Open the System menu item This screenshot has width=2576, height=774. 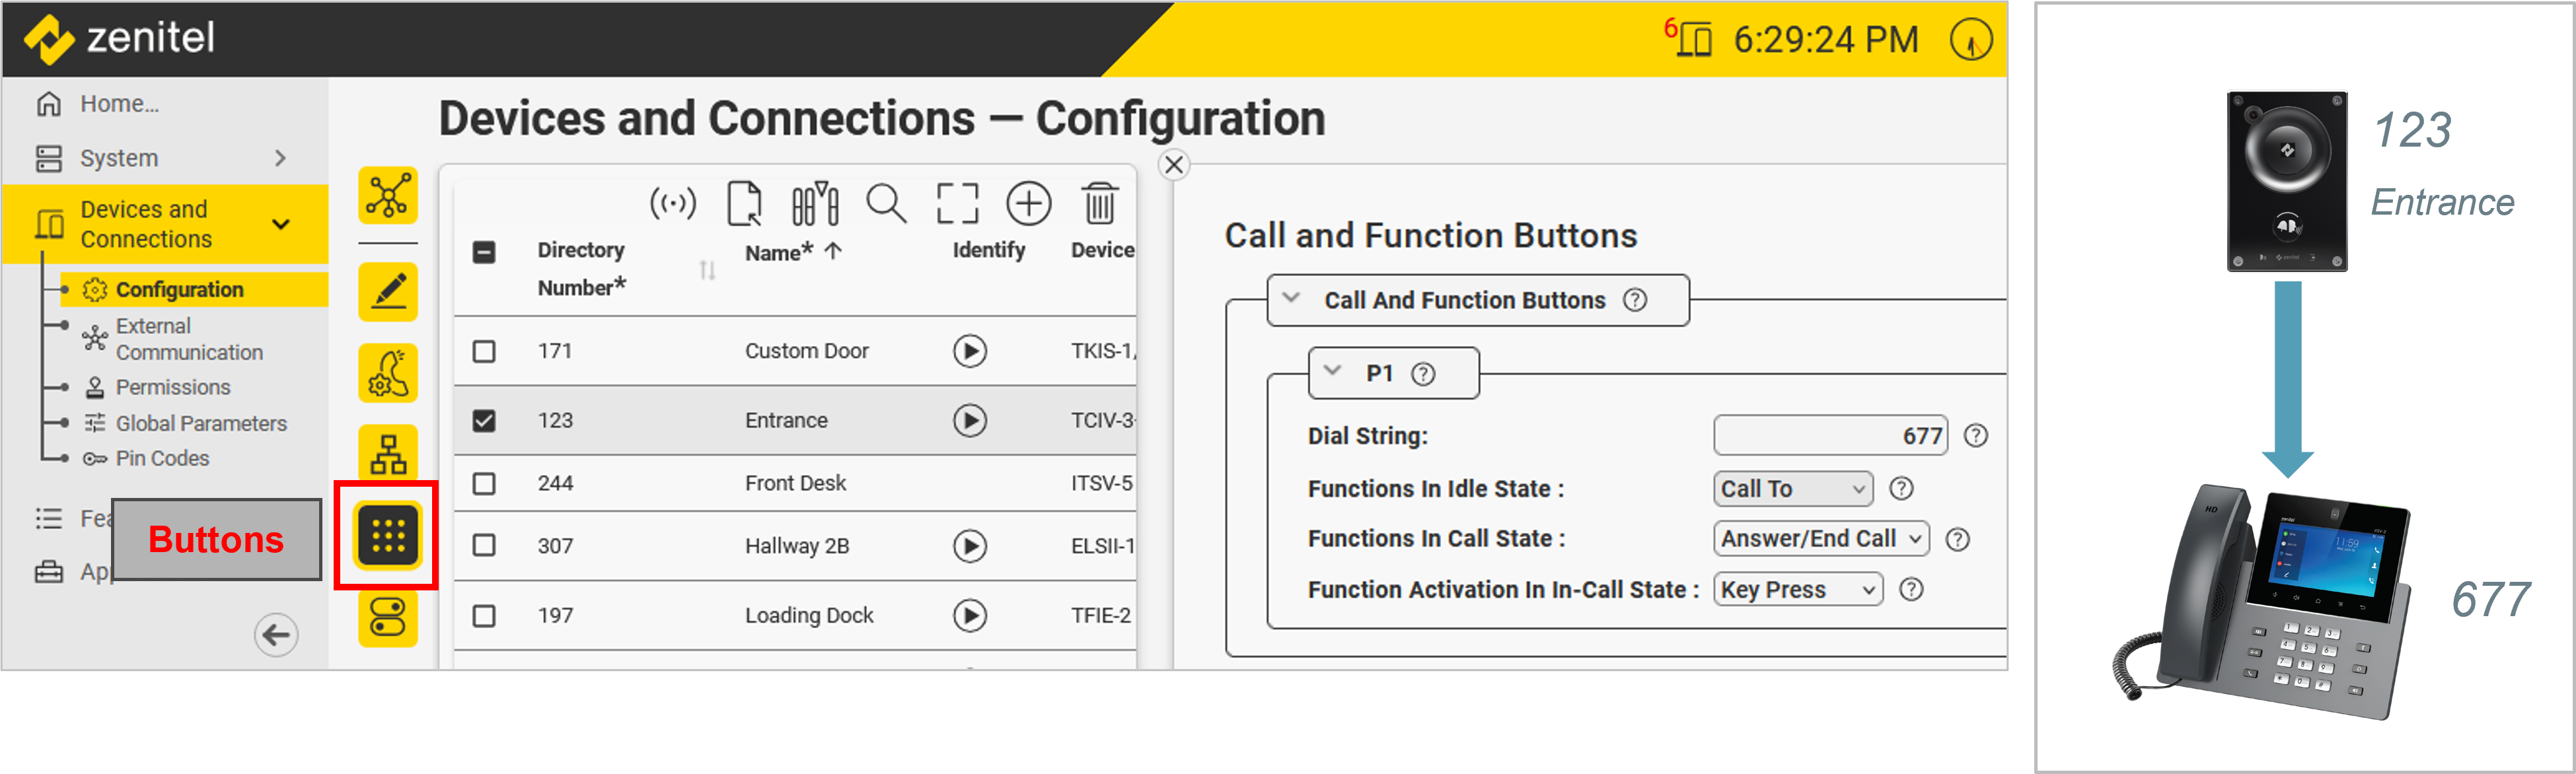(x=119, y=158)
